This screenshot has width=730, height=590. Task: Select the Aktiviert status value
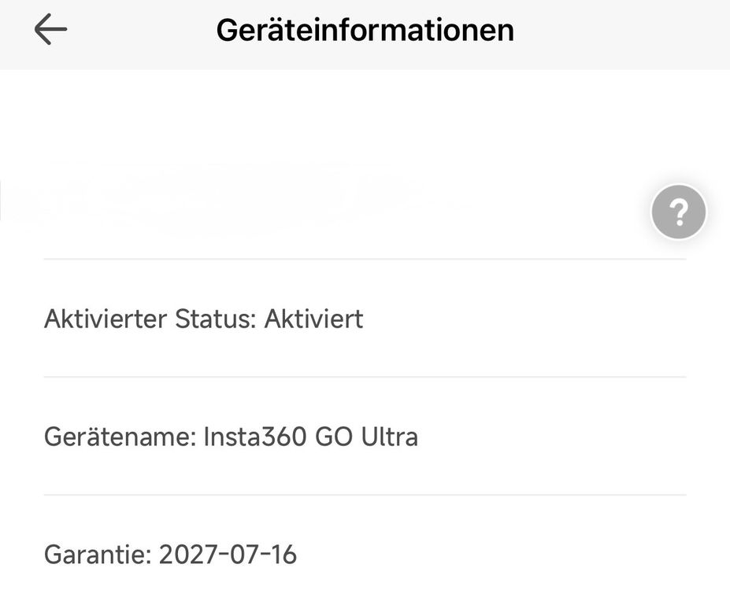point(313,319)
